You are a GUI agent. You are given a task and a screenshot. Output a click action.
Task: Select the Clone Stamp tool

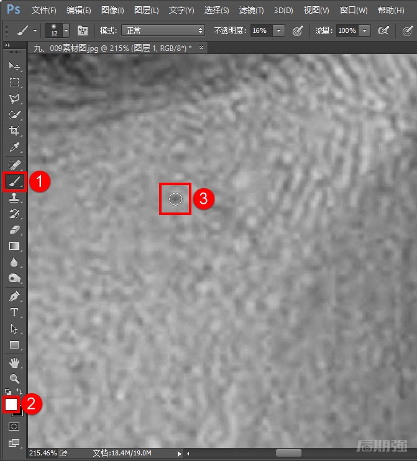pyautogui.click(x=15, y=198)
